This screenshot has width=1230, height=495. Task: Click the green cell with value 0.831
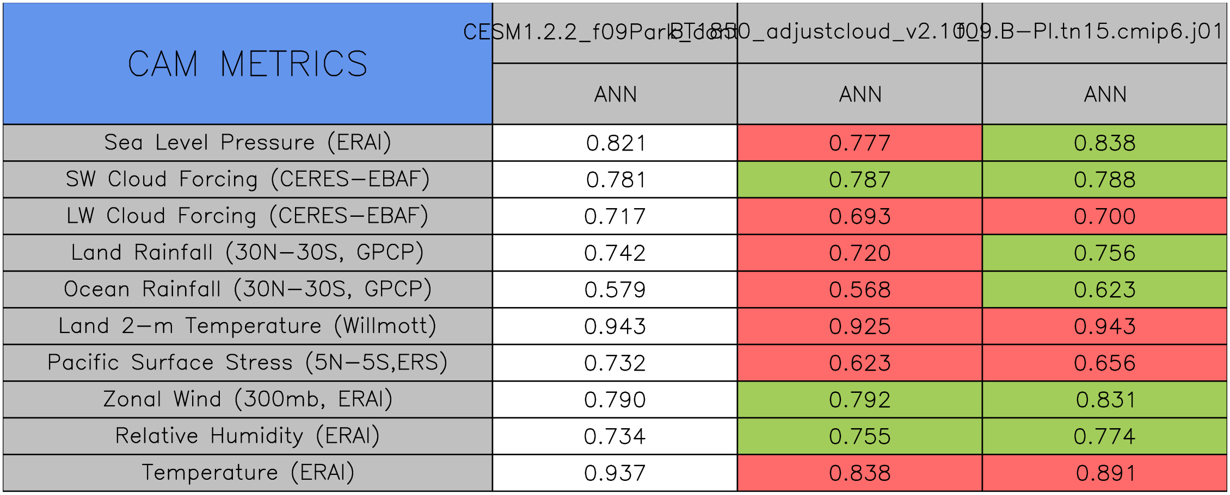(x=1105, y=399)
